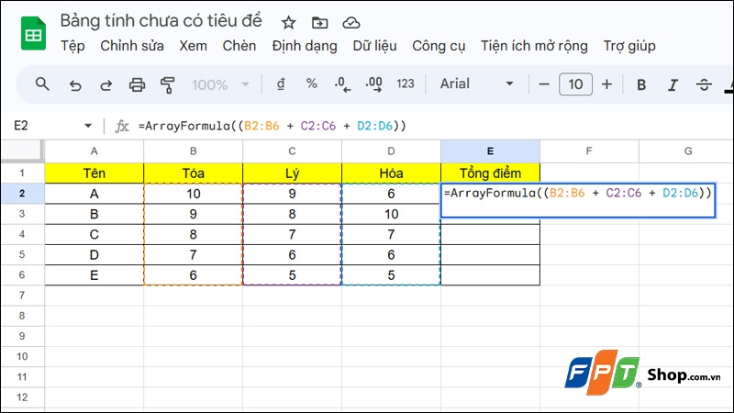Decrease the font size with minus

click(544, 84)
